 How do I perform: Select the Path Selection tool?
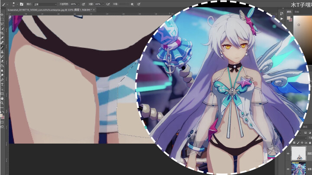pyautogui.click(x=2, y=89)
